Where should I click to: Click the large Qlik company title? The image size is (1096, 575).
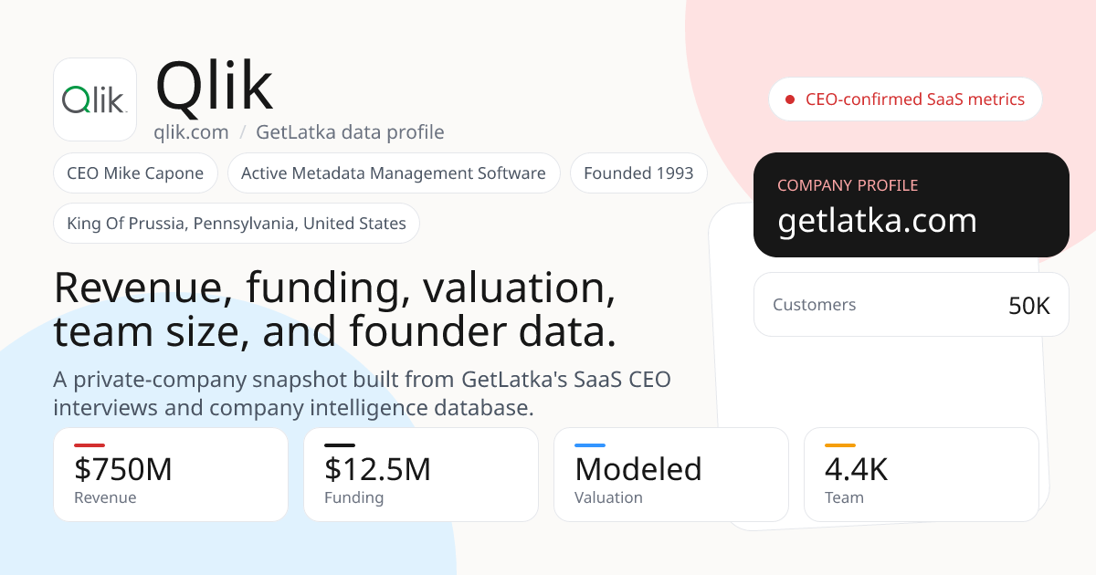pyautogui.click(x=214, y=87)
